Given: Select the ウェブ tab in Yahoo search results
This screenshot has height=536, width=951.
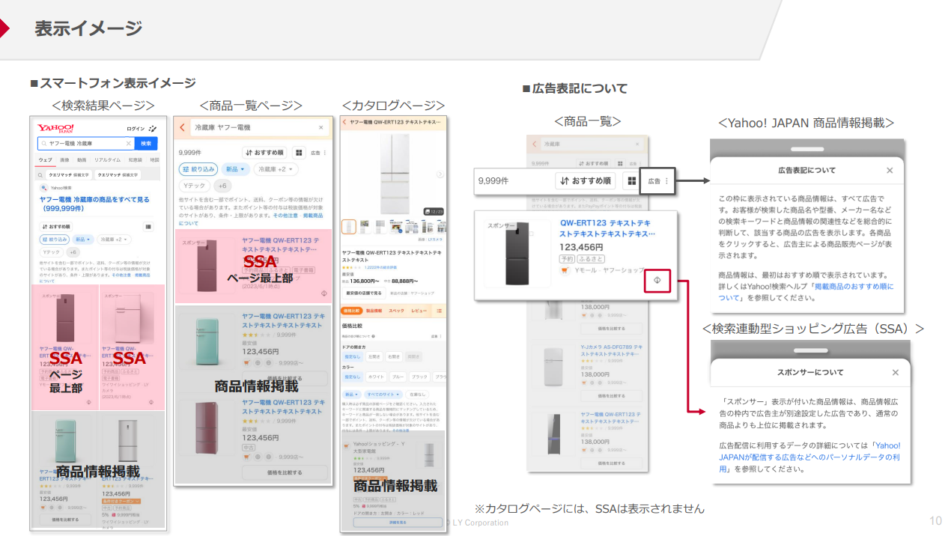Looking at the screenshot, I should click(45, 159).
